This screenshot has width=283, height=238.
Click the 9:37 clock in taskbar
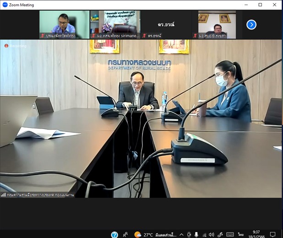pyautogui.click(x=255, y=234)
